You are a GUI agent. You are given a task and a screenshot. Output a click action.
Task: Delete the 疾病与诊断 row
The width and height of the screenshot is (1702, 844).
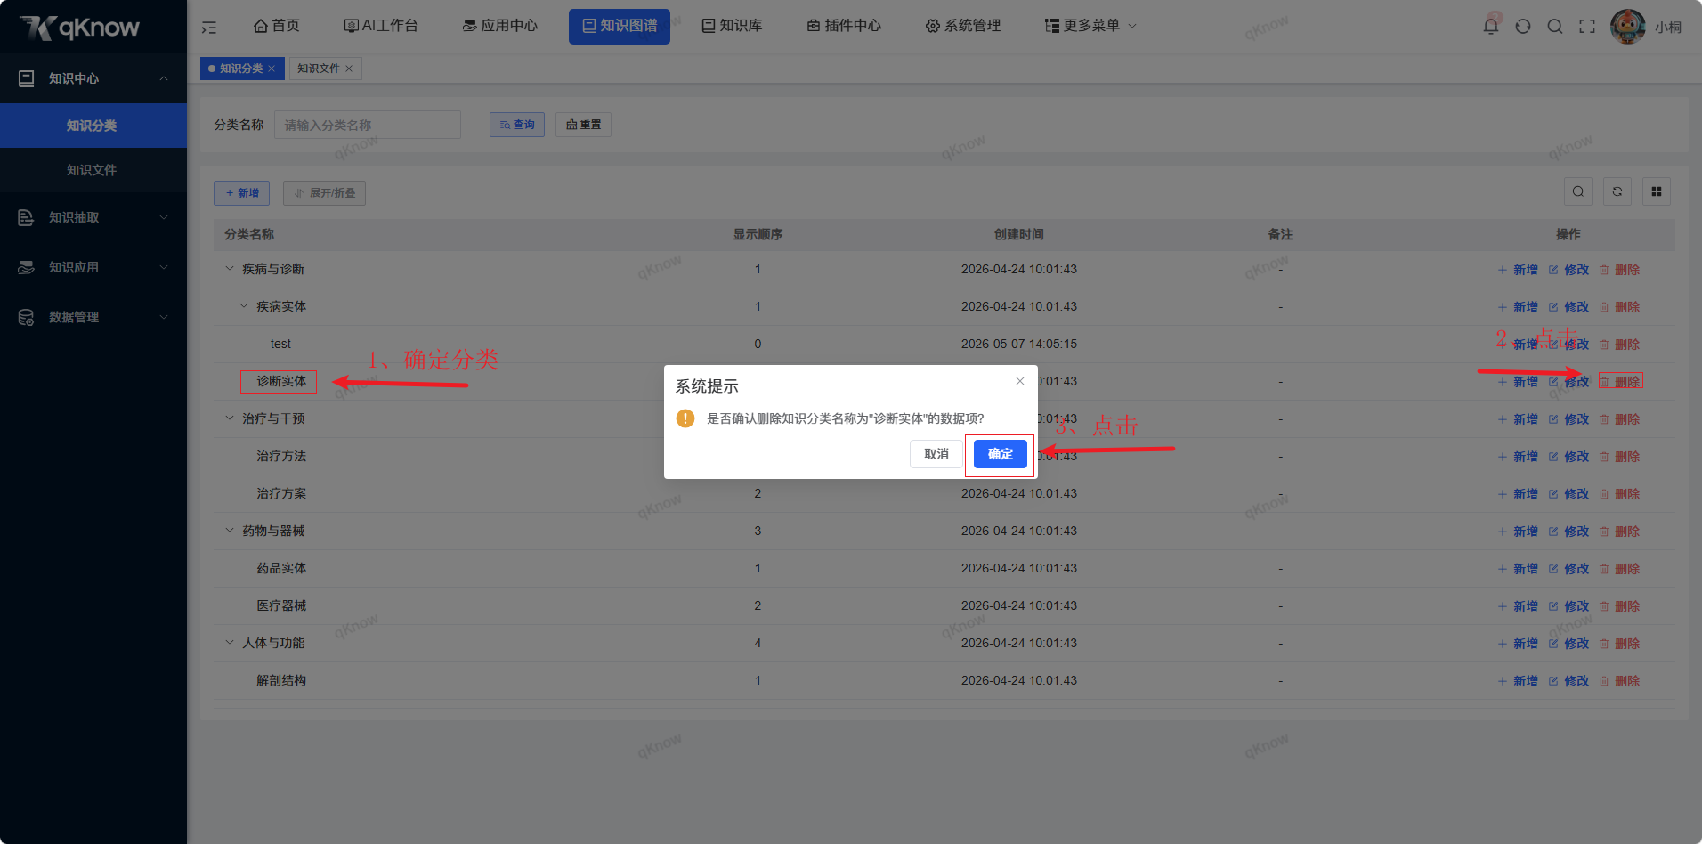[1620, 270]
